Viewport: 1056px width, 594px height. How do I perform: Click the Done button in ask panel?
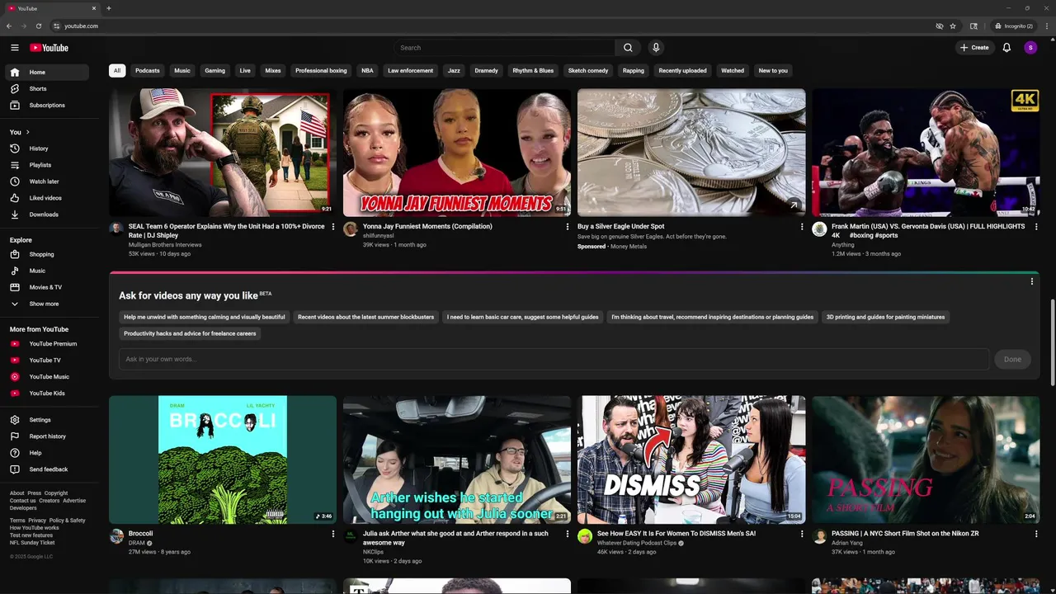(x=1012, y=359)
